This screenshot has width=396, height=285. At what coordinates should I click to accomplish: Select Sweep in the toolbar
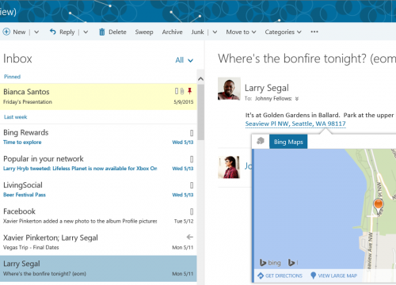[144, 32]
